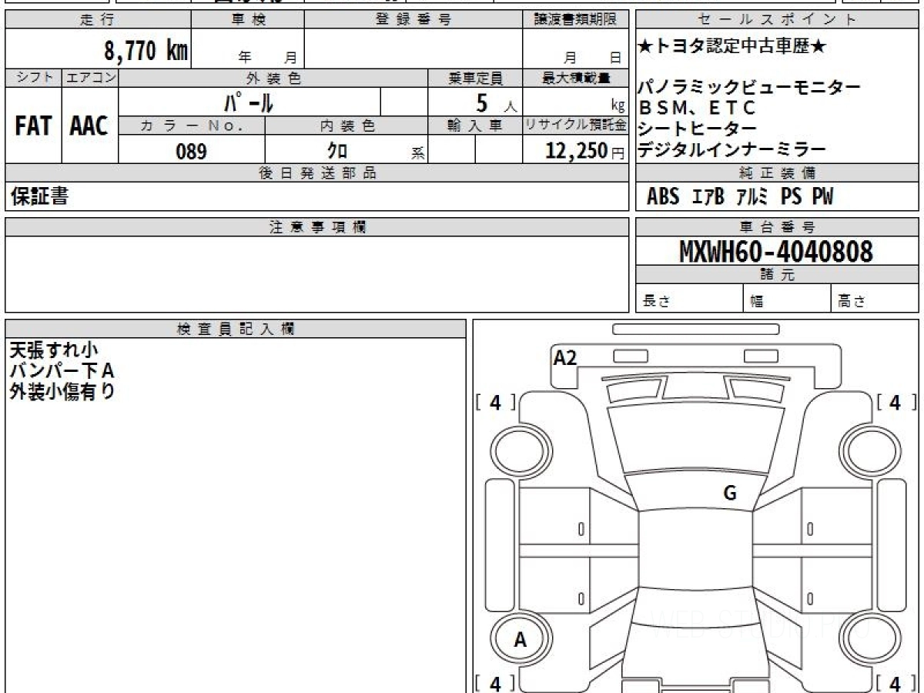Select the 高さ dimension cell

click(875, 299)
